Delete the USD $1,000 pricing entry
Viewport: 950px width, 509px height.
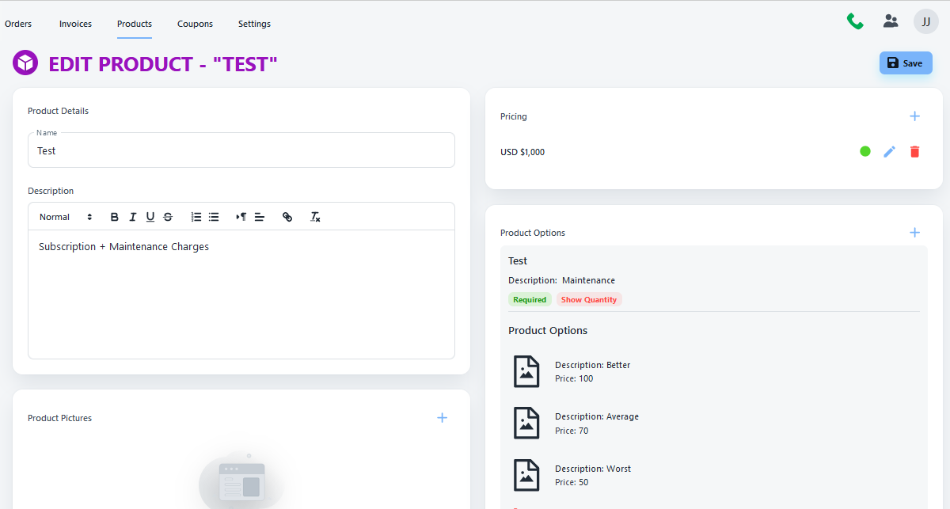tap(914, 151)
